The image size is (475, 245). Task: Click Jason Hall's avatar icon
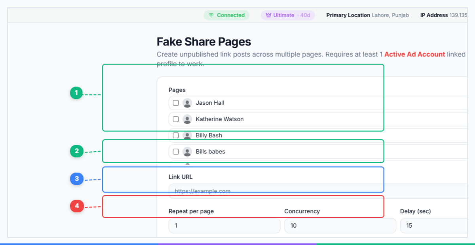(187, 103)
